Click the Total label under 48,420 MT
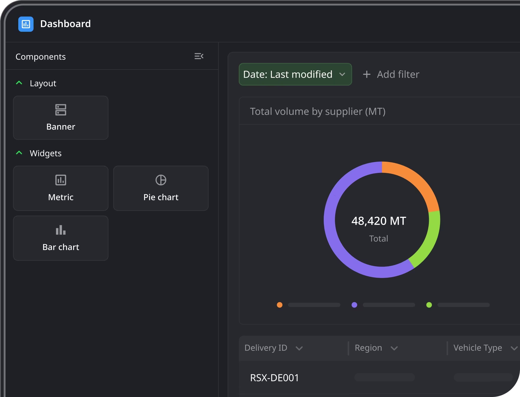This screenshot has width=520, height=397. click(379, 239)
